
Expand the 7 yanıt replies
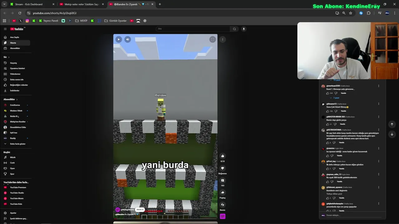[334, 98]
